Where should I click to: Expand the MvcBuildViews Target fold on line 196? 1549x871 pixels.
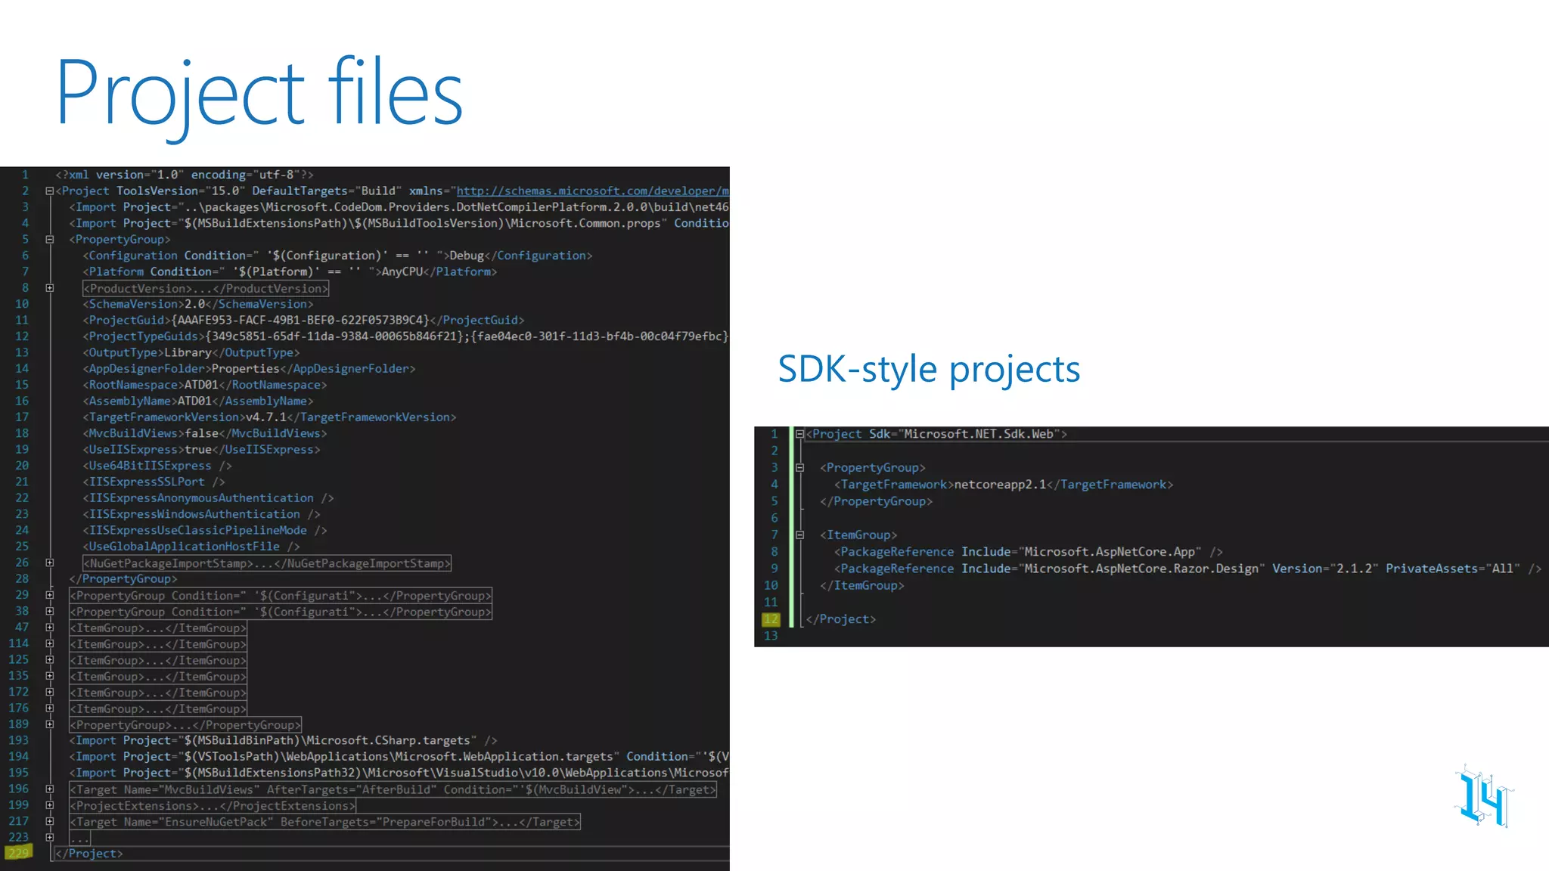49,789
